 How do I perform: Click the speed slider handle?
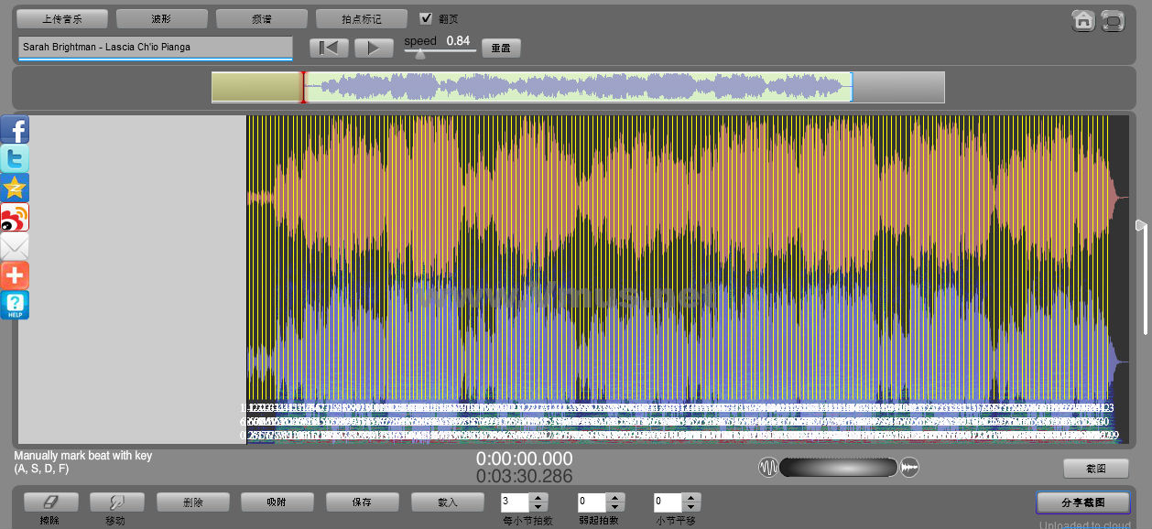click(x=420, y=54)
